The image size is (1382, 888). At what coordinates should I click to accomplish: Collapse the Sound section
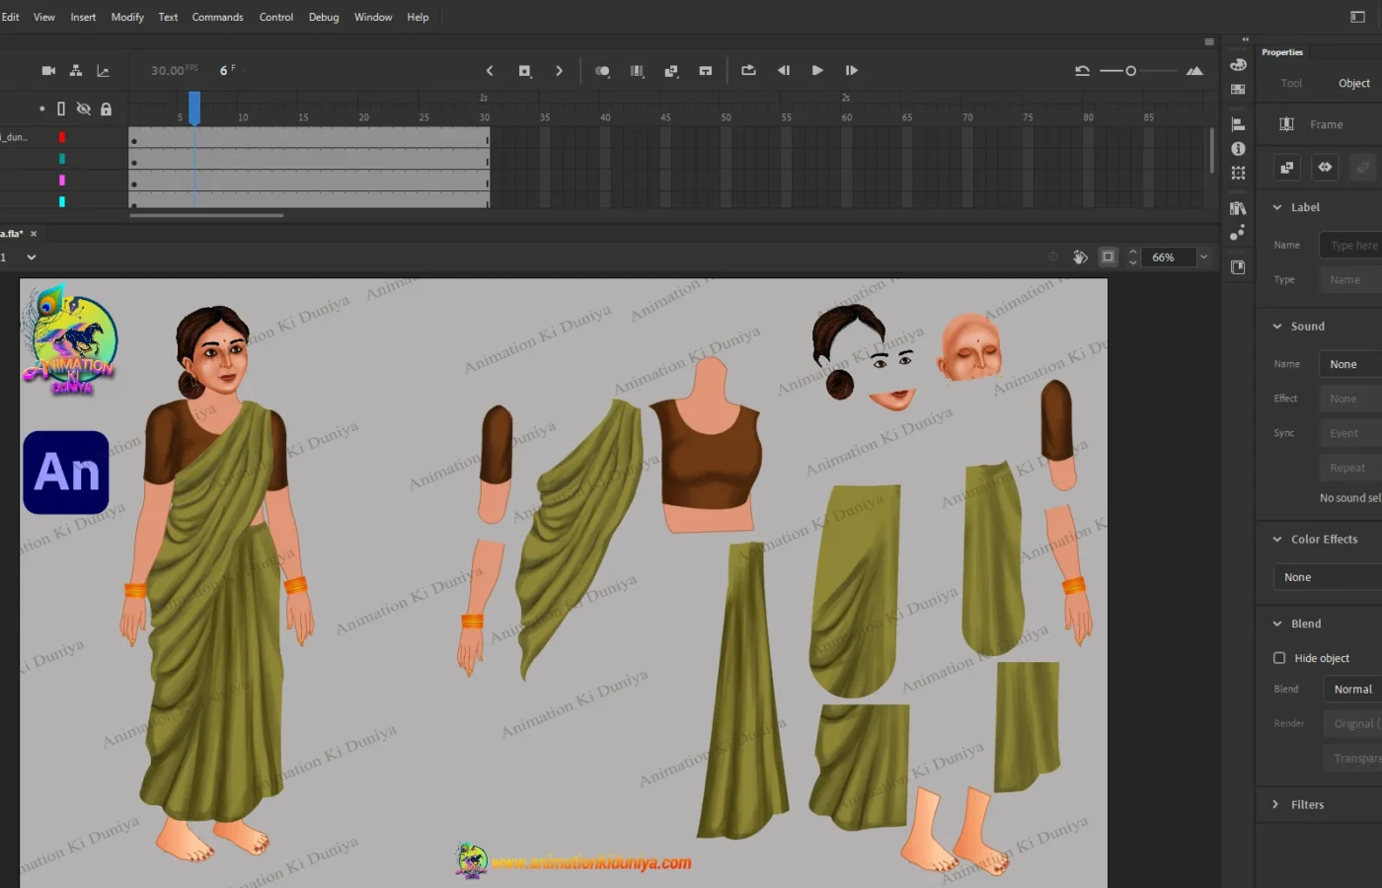(1277, 327)
